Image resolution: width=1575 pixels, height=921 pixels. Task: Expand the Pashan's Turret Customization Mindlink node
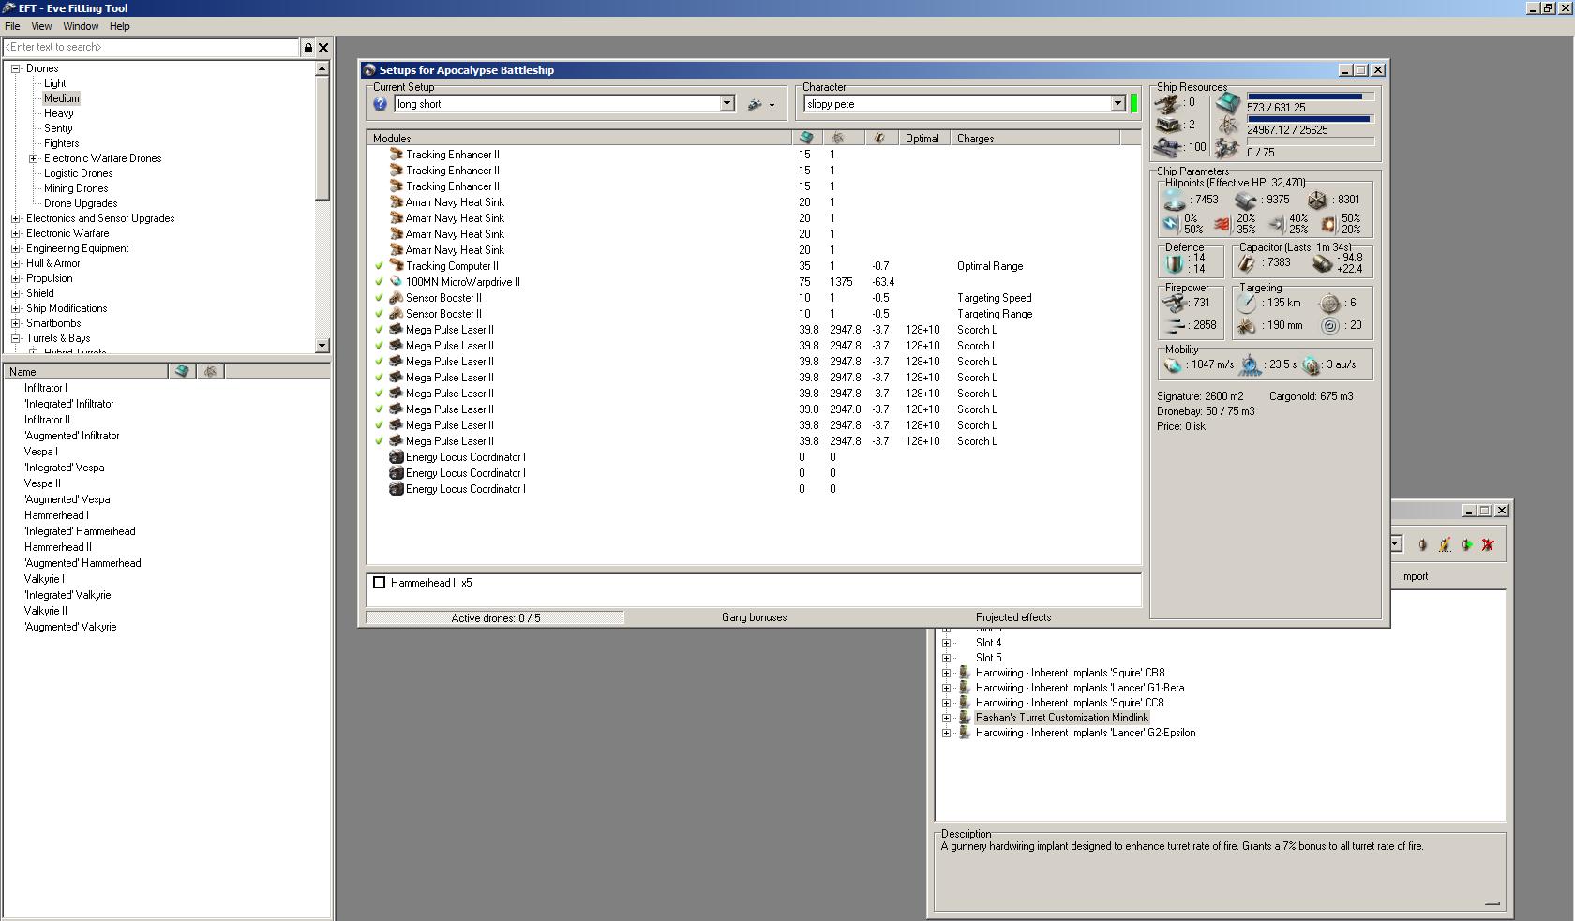(947, 718)
